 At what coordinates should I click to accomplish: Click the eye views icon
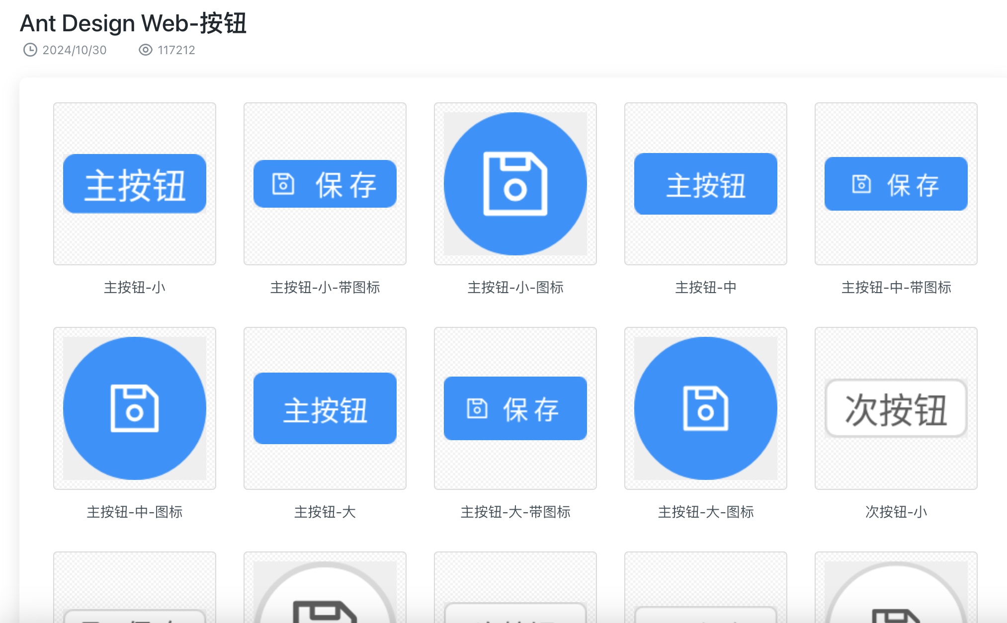pos(146,50)
